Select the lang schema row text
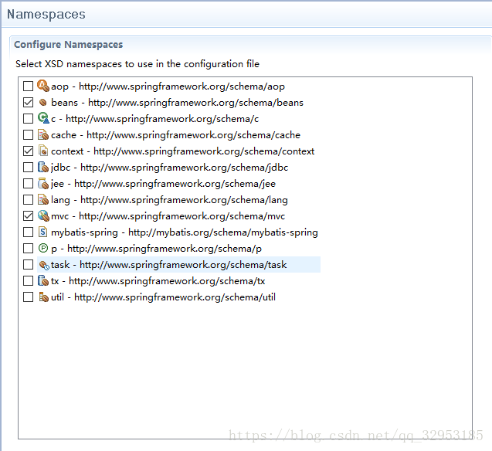 click(169, 200)
